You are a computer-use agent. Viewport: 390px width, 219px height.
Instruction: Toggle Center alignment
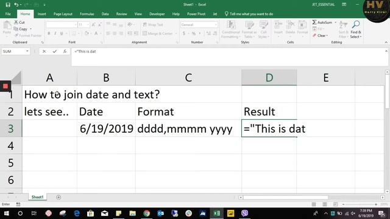(115, 33)
